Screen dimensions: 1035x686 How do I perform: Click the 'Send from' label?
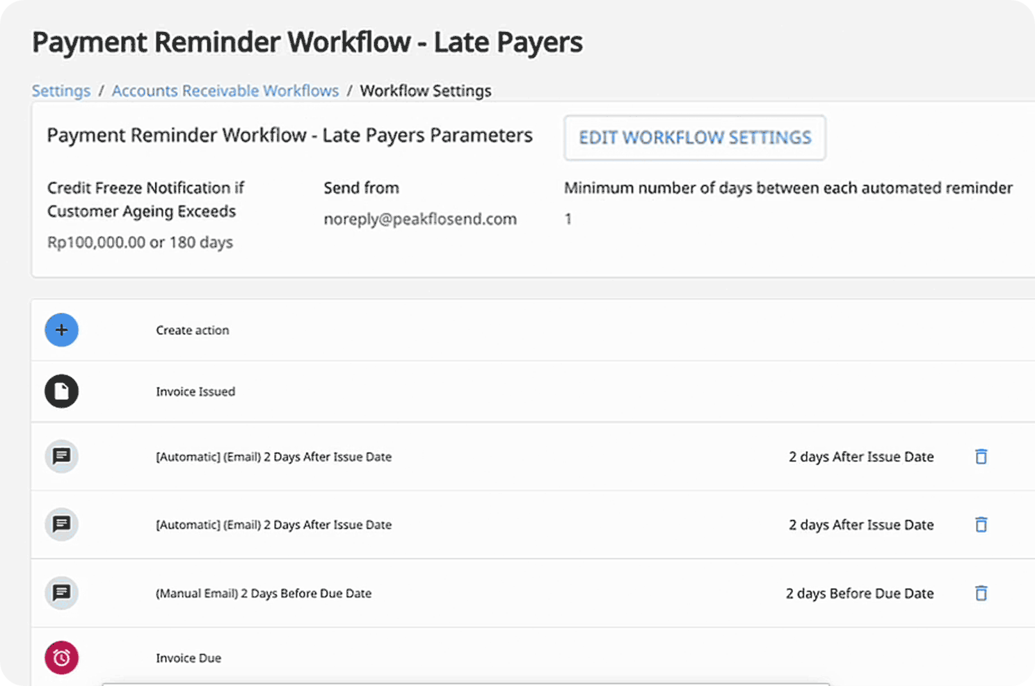361,188
